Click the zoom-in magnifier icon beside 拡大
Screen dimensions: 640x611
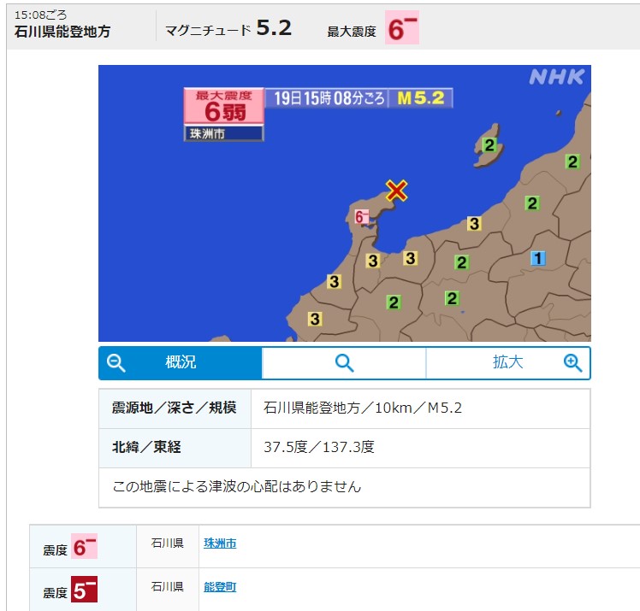(x=572, y=363)
